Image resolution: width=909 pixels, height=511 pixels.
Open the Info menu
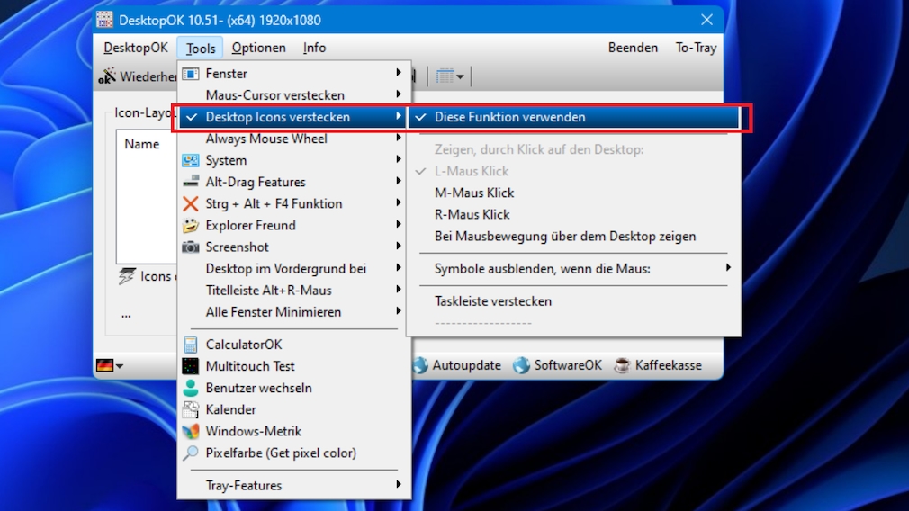coord(314,48)
